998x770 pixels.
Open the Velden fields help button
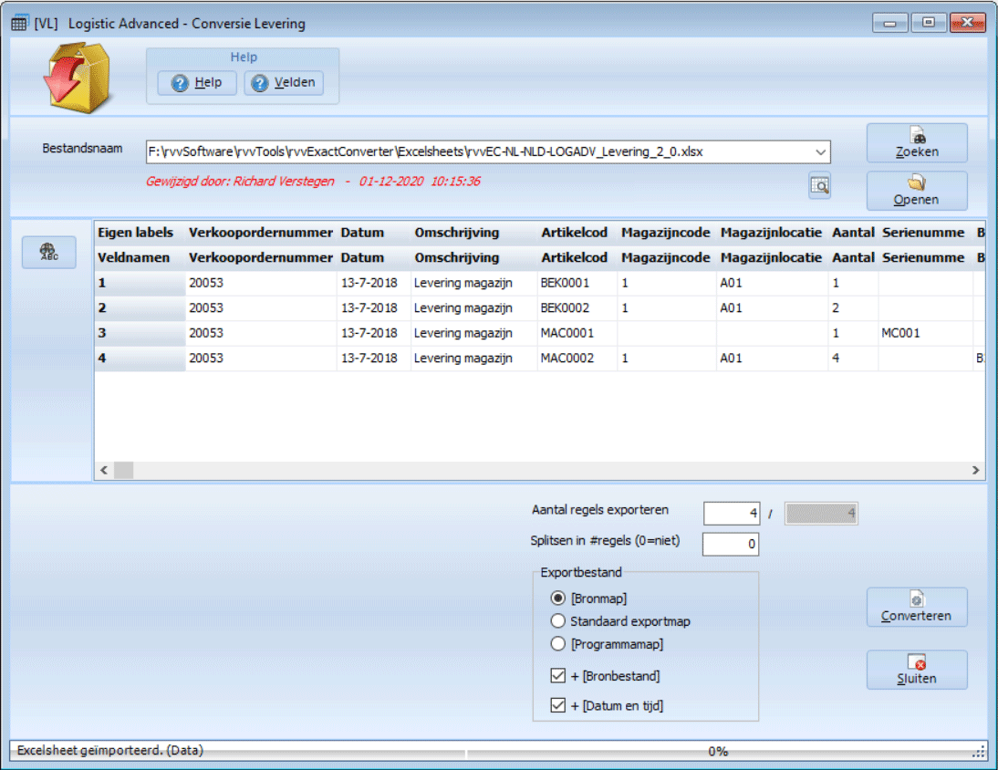coord(284,83)
